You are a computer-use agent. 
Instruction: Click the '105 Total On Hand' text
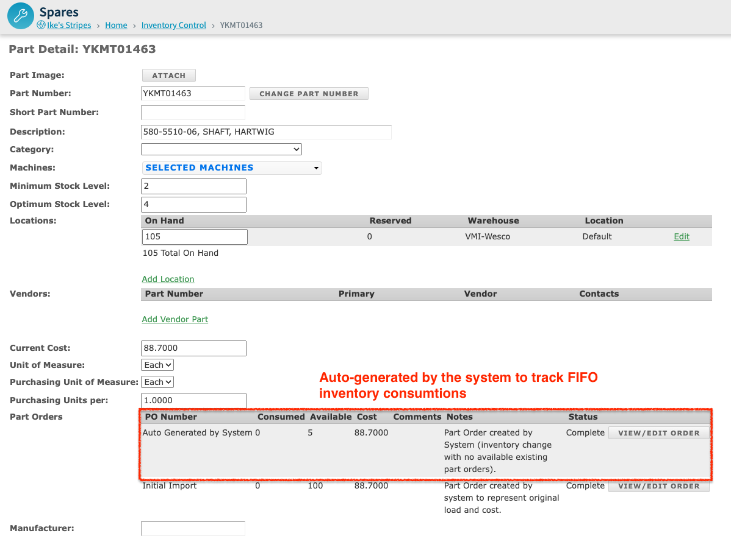[x=181, y=253]
